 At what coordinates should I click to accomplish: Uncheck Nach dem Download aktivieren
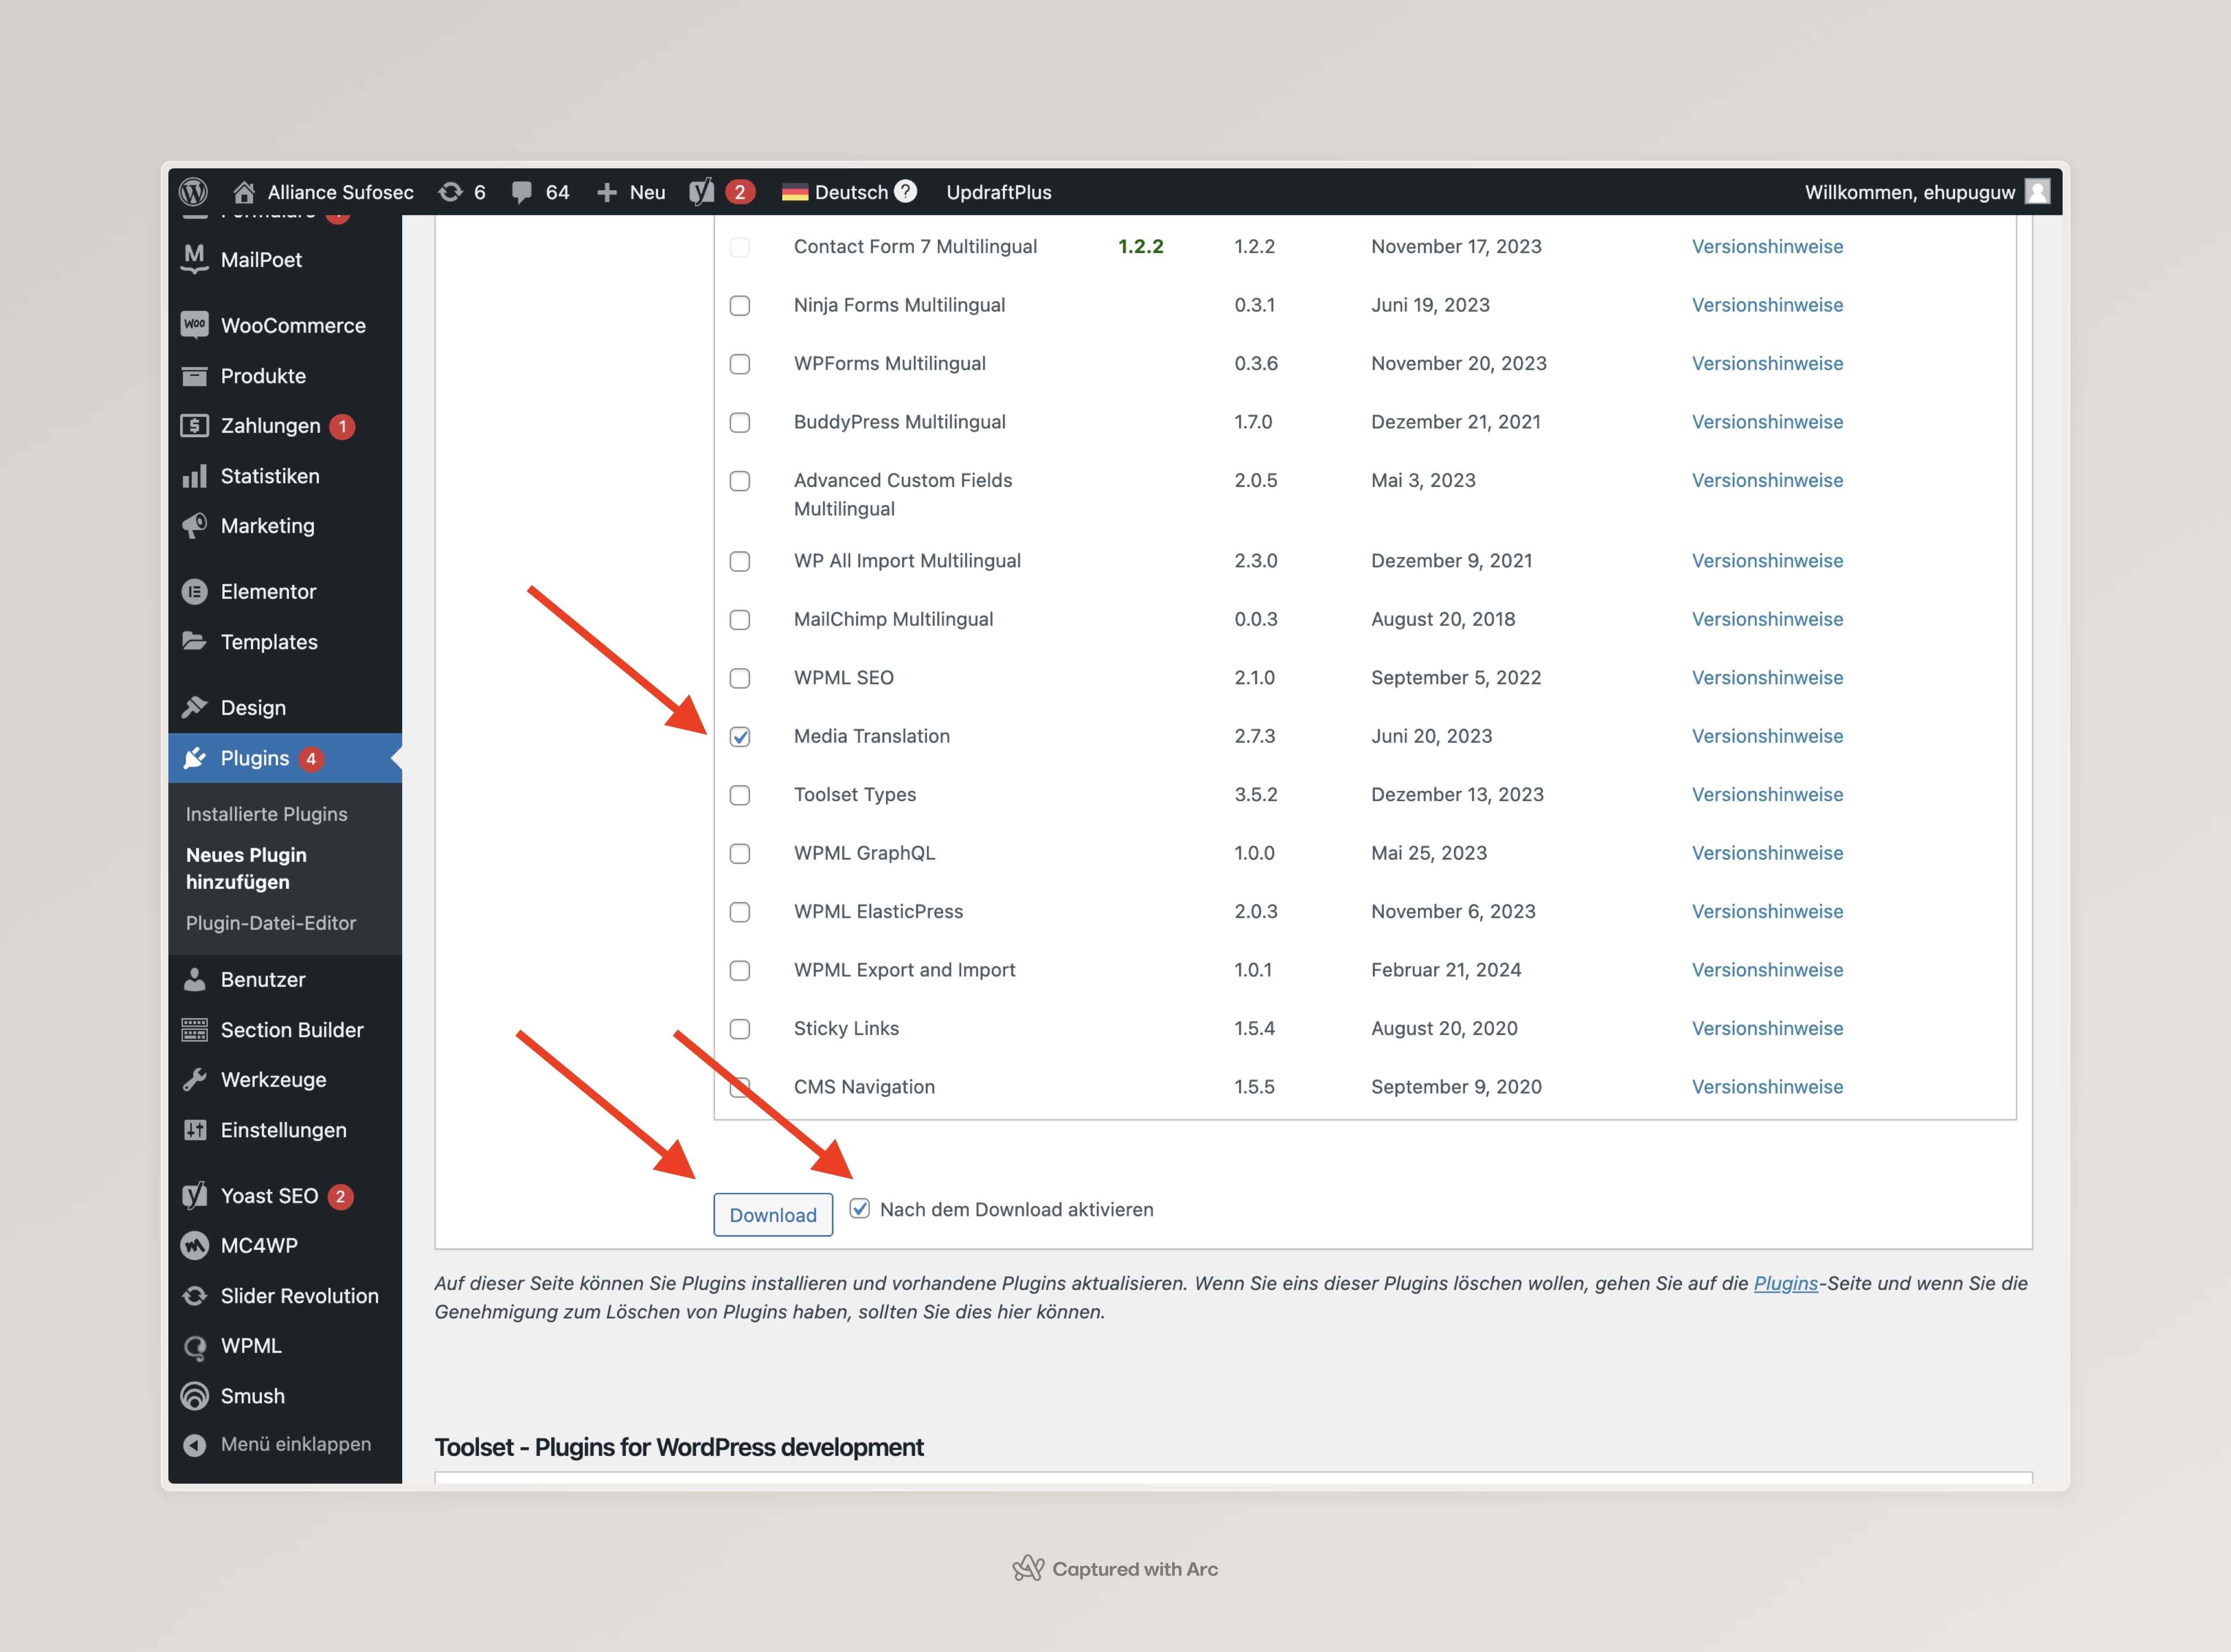point(859,1209)
